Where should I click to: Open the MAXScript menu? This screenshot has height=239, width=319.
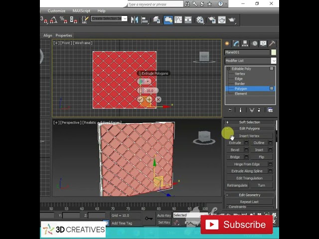point(81,11)
